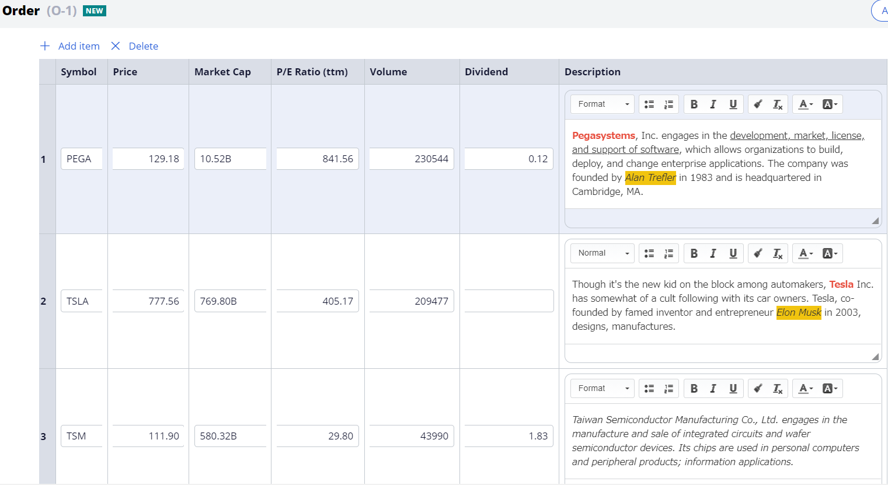Click the volume field showing 43990
This screenshot has height=485, width=888.
412,436
